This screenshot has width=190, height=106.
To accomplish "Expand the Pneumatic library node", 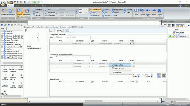I will 2,34.
